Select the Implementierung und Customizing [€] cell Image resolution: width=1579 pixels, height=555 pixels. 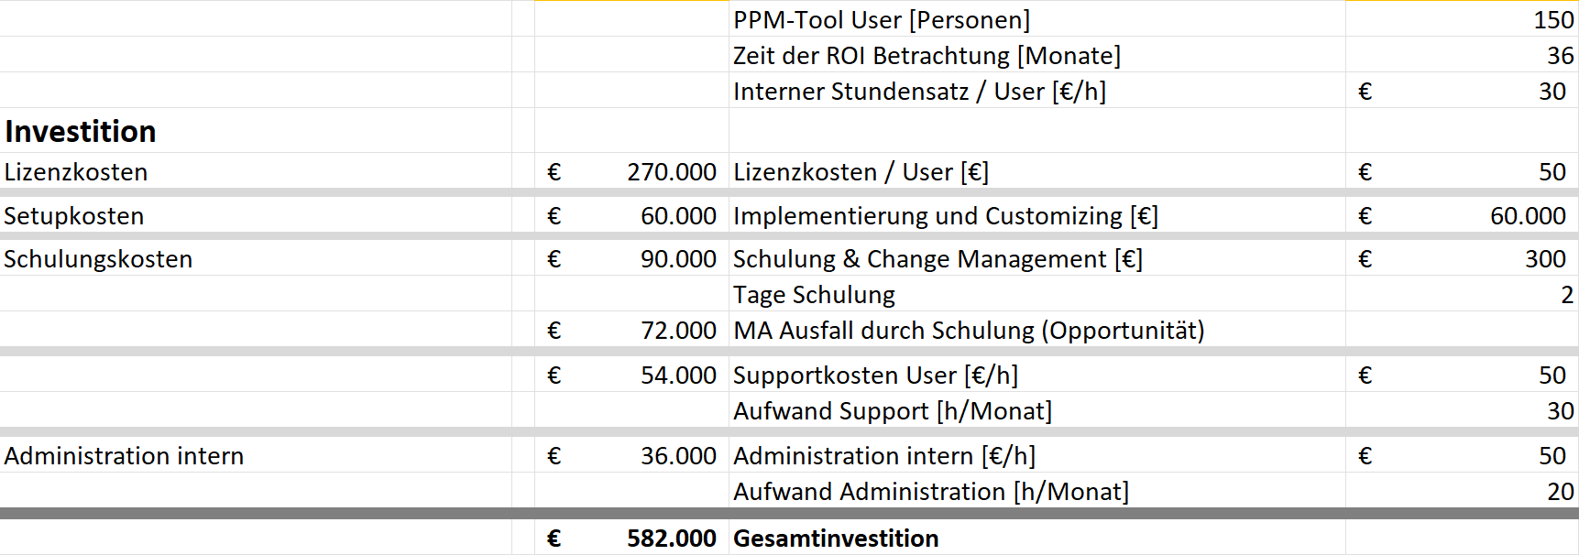point(945,216)
